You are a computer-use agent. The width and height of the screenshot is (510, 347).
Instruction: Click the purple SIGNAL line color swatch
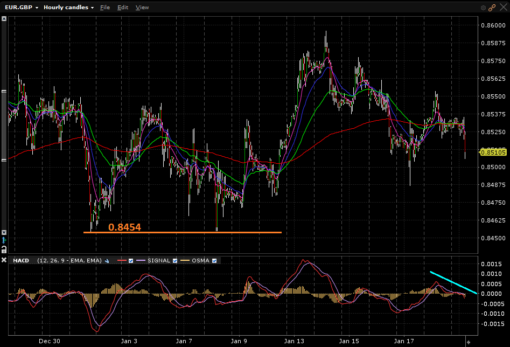141,260
